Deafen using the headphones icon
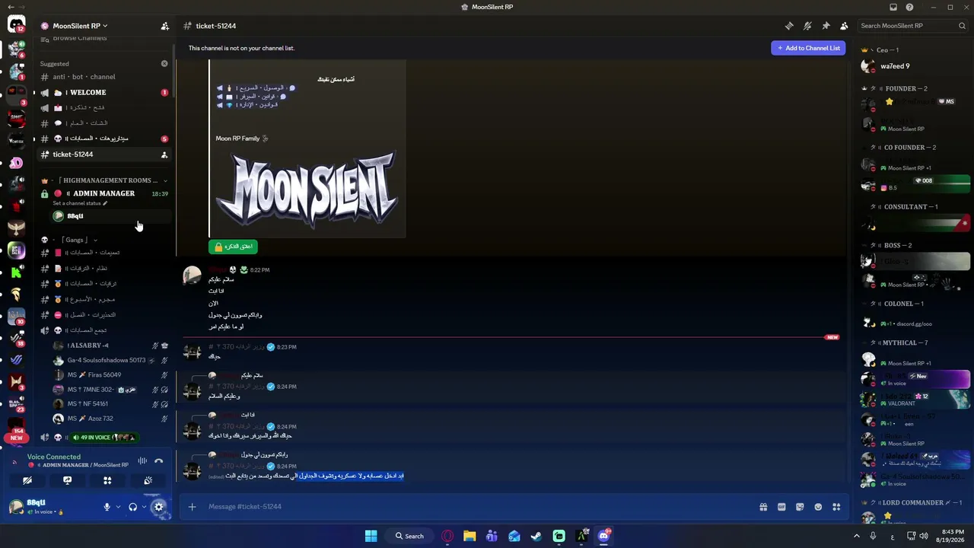 (132, 507)
